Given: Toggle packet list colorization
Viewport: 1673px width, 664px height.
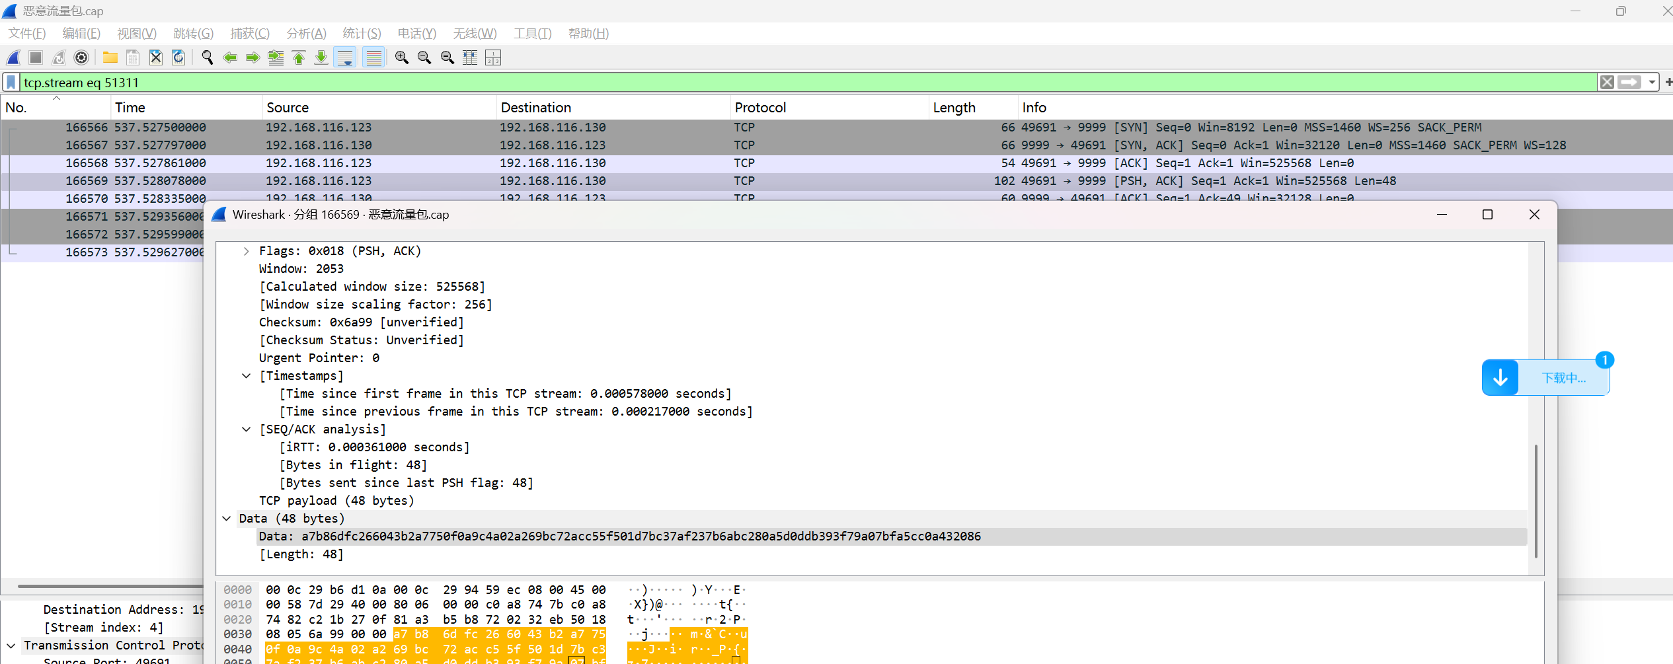Looking at the screenshot, I should tap(373, 57).
